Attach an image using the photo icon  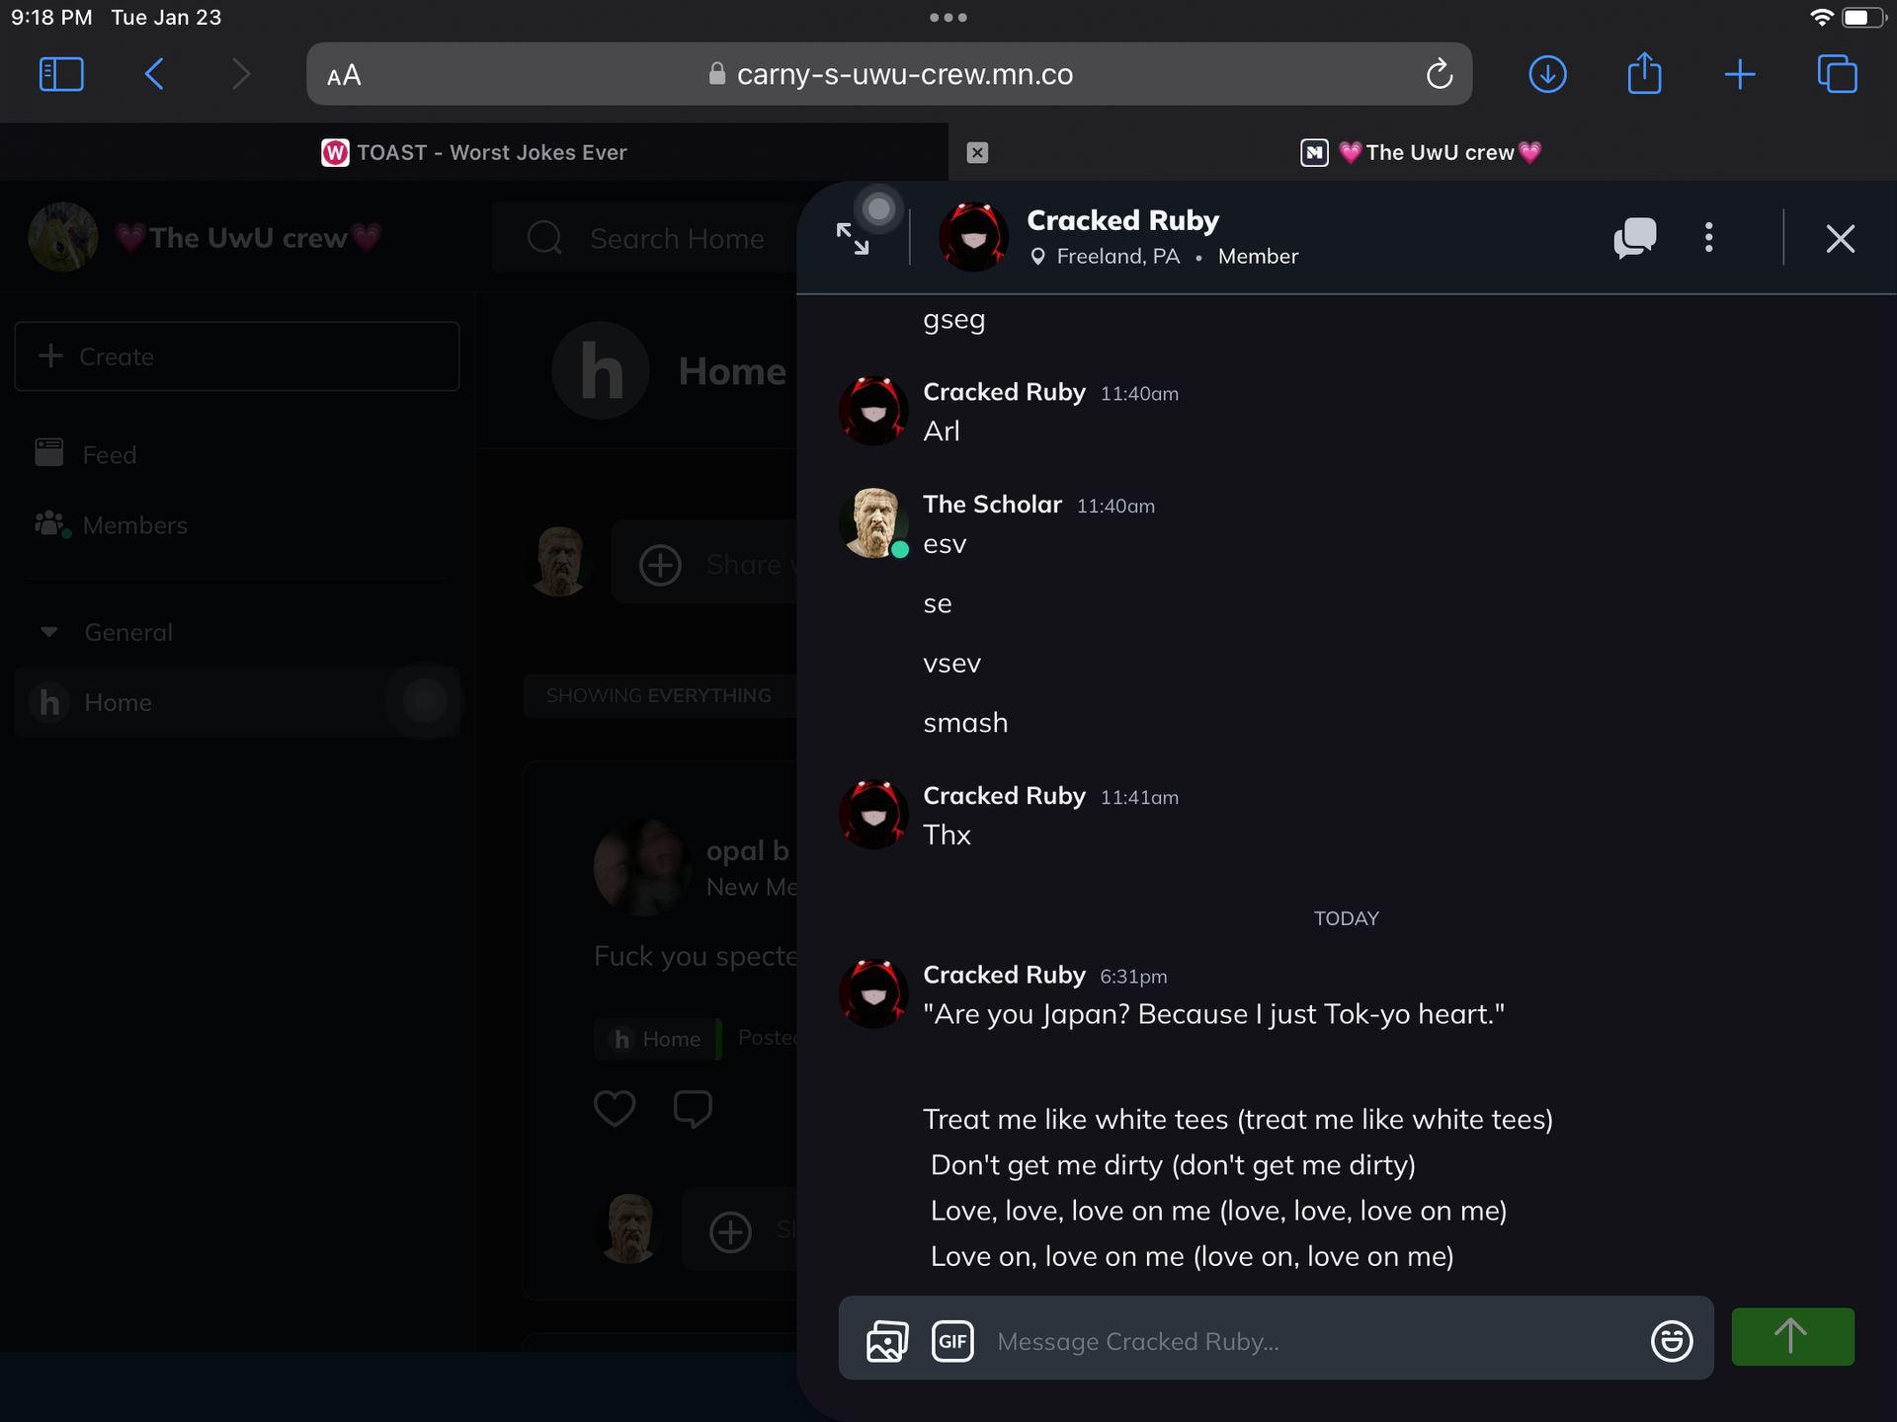(x=886, y=1340)
